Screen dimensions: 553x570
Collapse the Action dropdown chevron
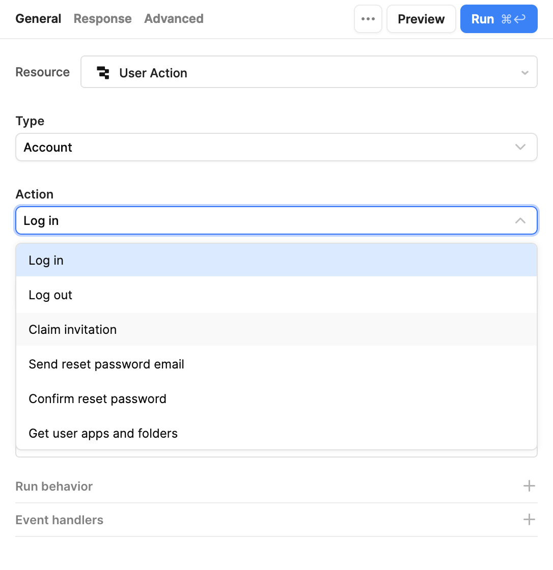pyautogui.click(x=520, y=221)
